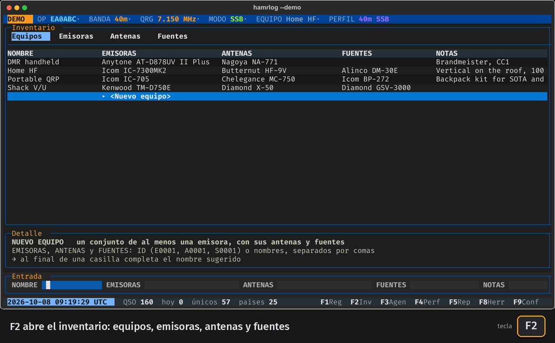This screenshot has width=555, height=343.
Task: Click the Diamond GSV-3000 cell
Action: coord(376,88)
